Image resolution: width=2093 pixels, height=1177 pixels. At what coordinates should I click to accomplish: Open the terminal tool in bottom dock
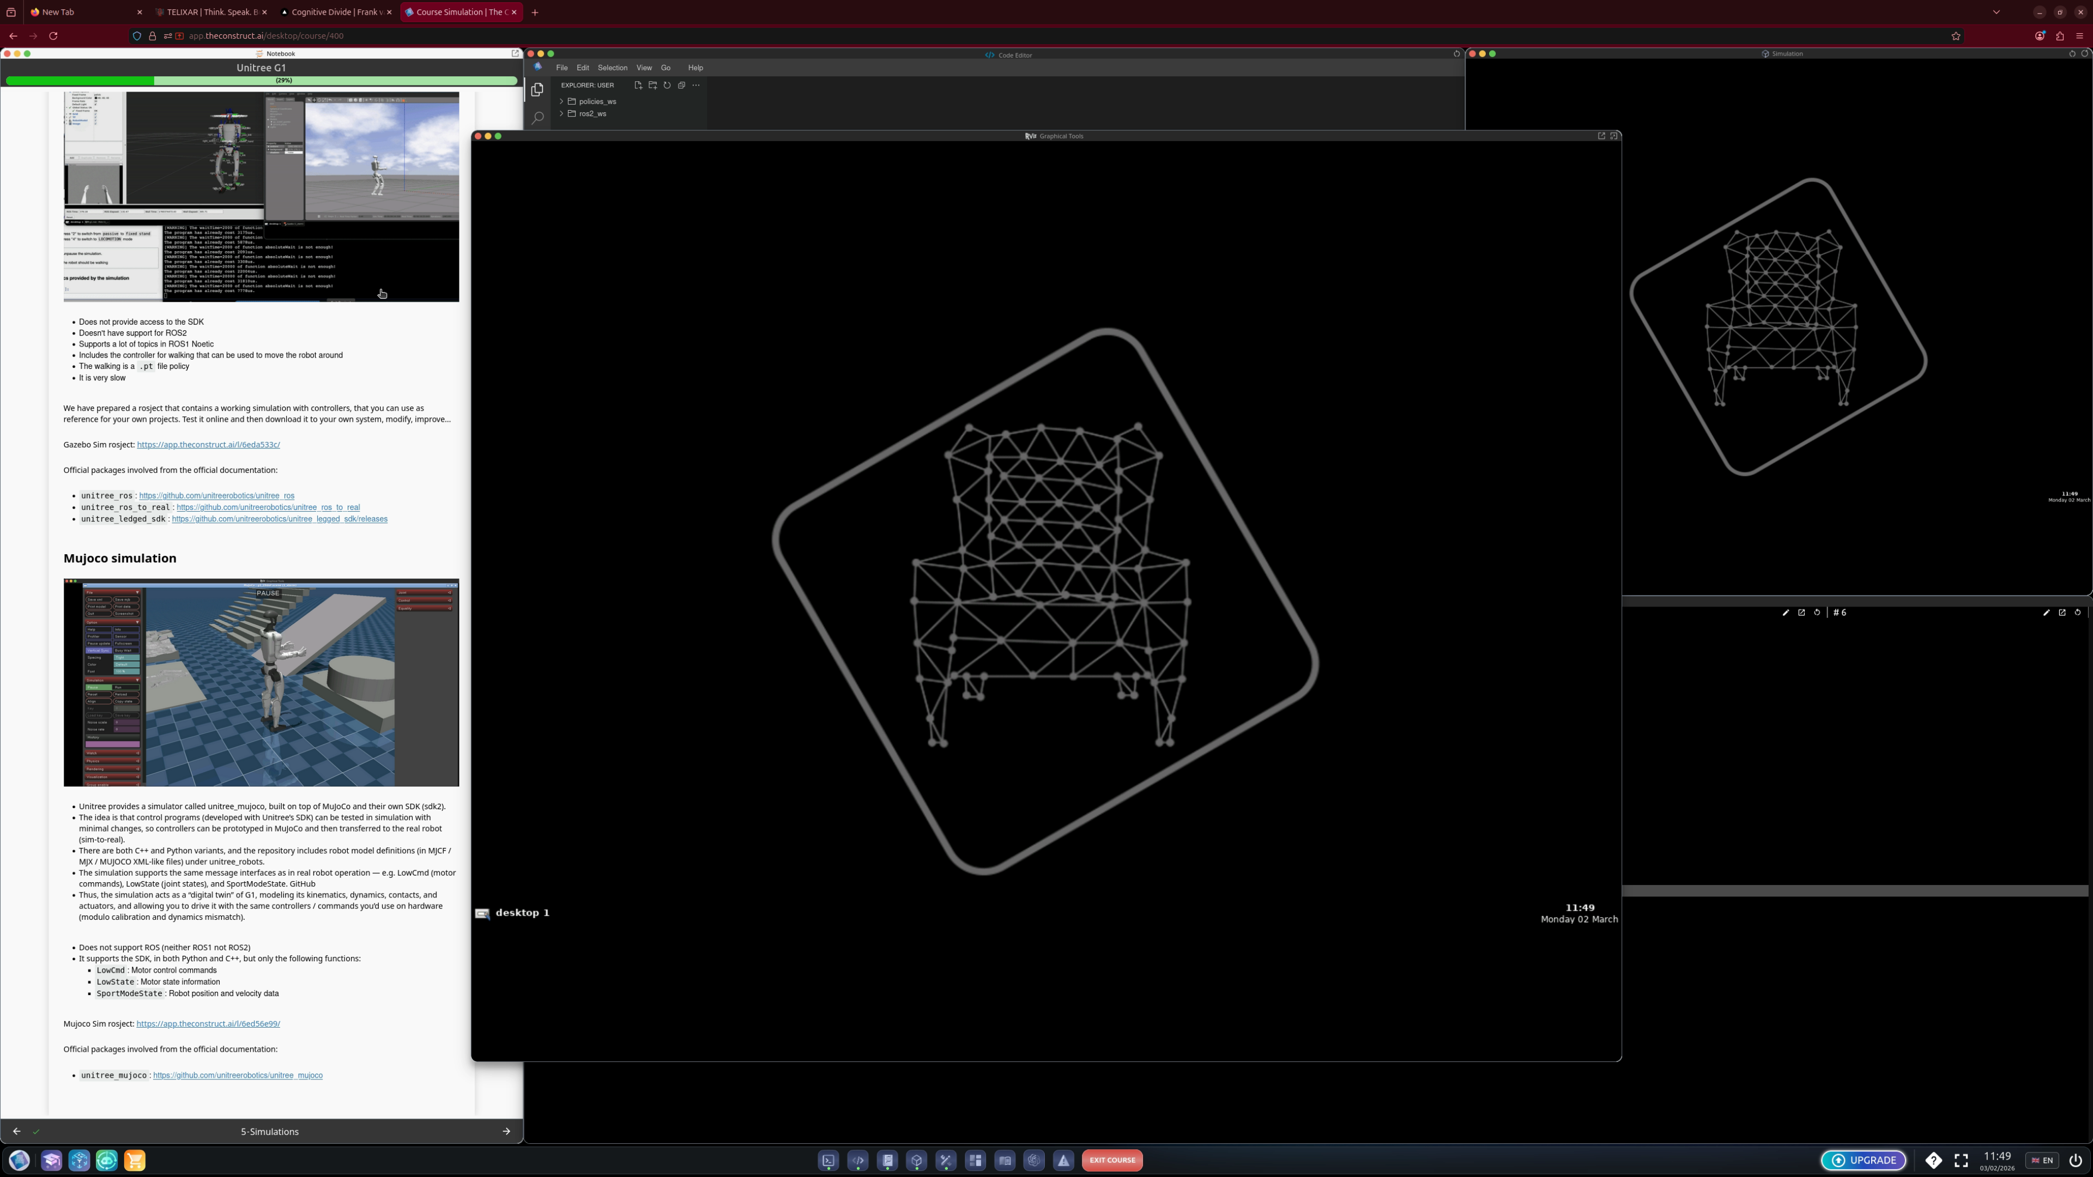pyautogui.click(x=828, y=1161)
